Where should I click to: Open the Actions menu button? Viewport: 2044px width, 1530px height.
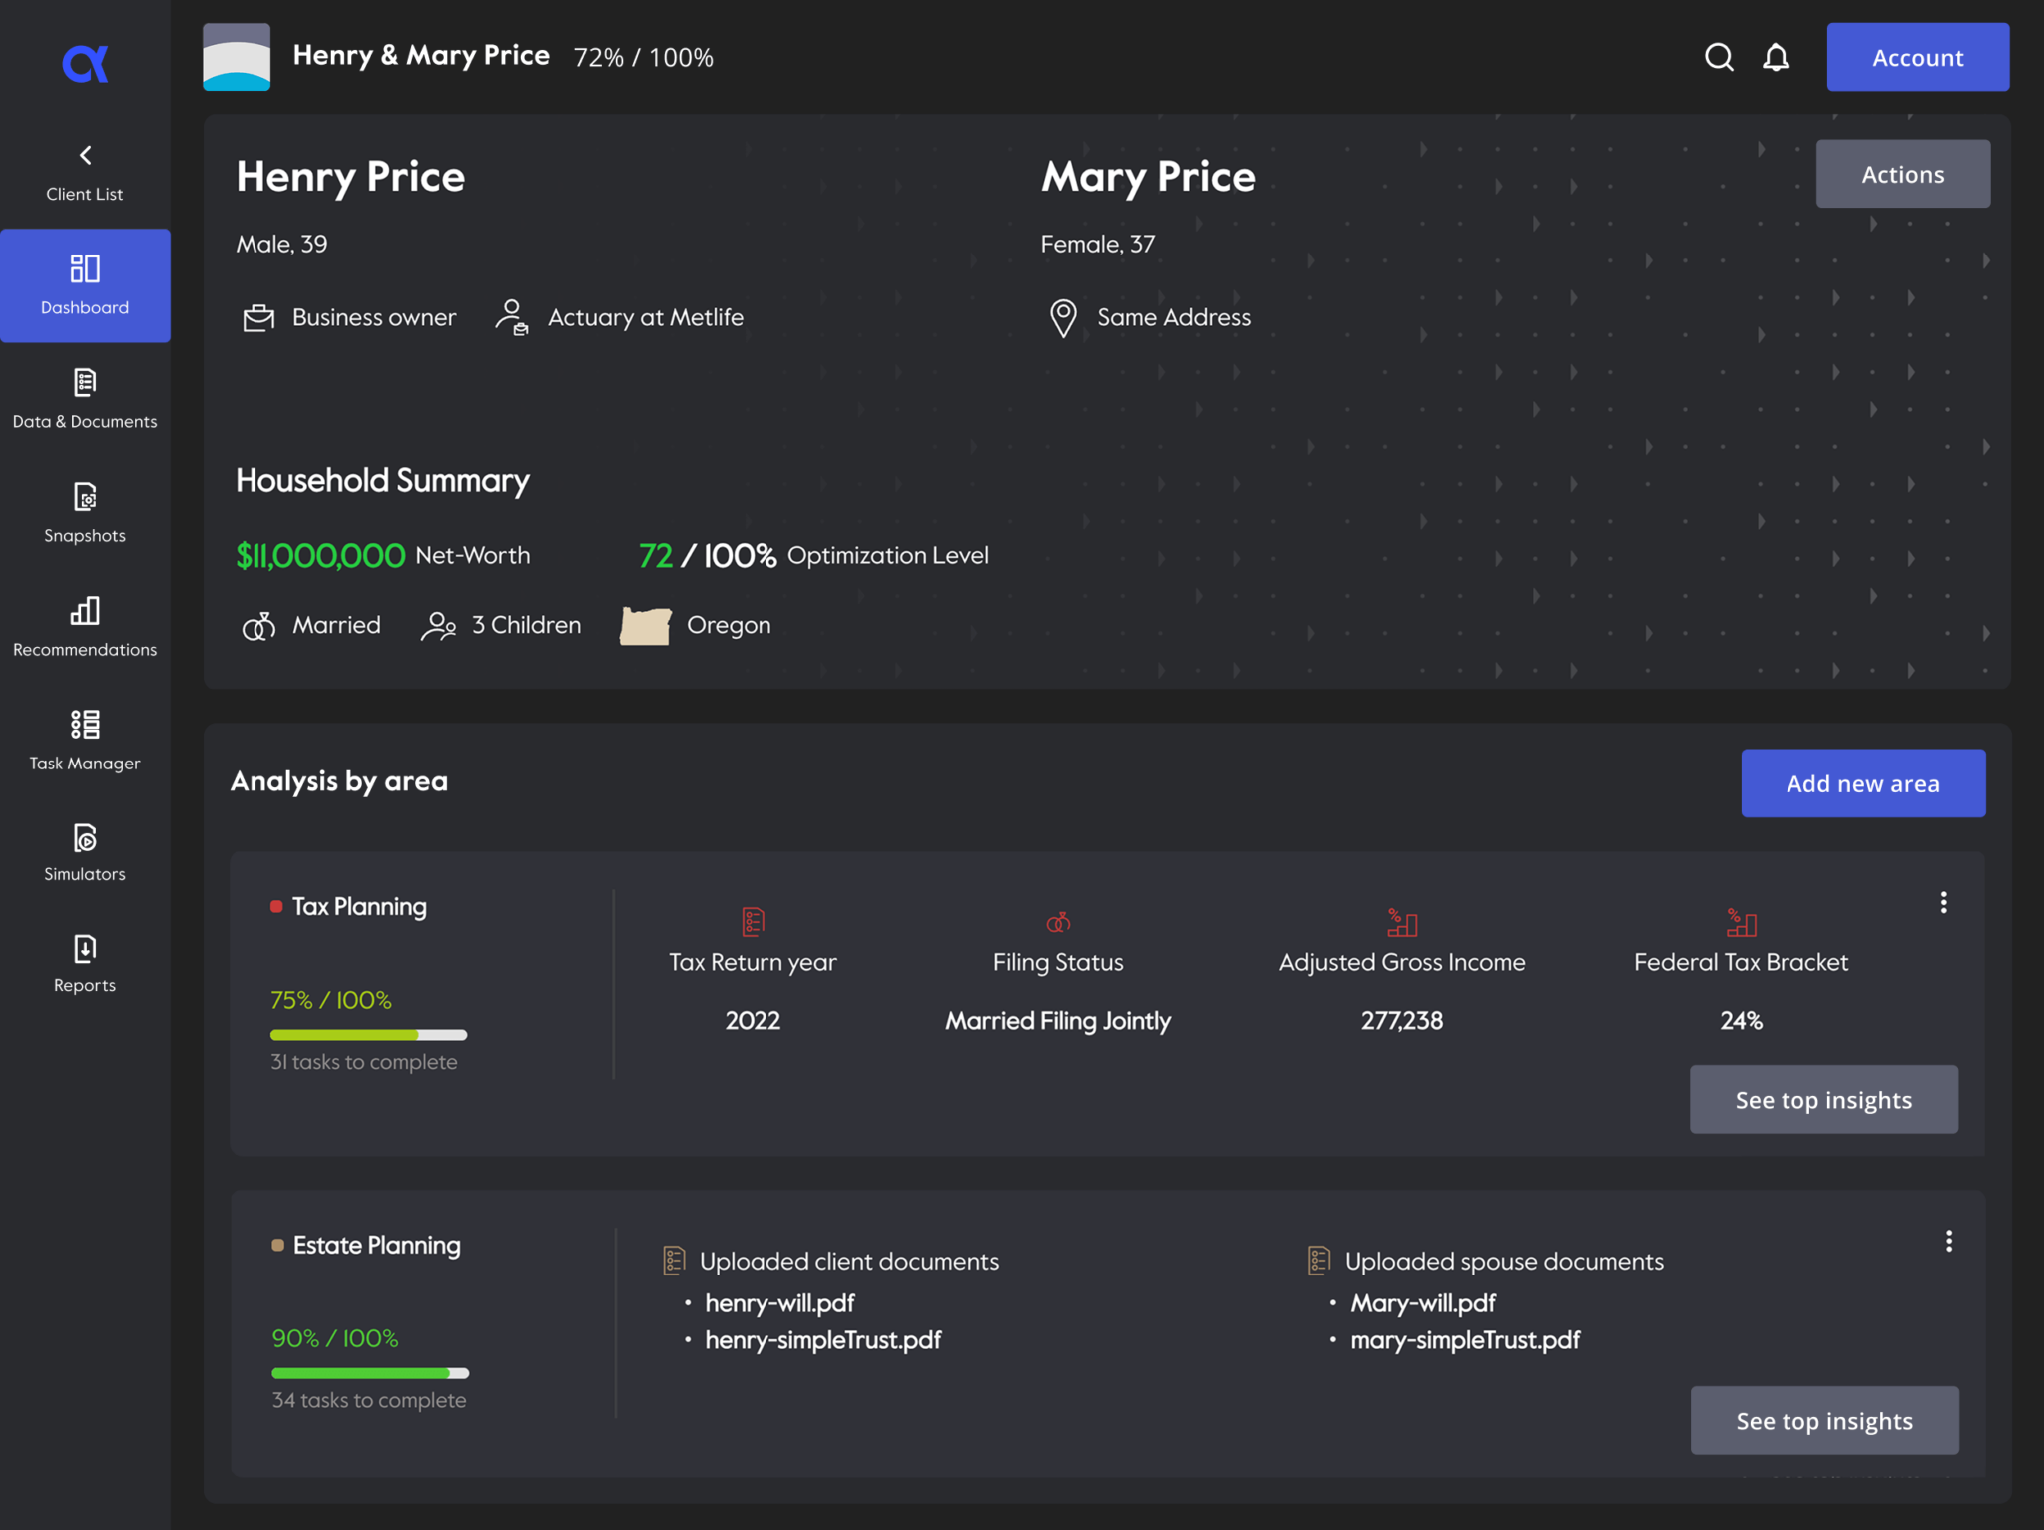[x=1902, y=173]
